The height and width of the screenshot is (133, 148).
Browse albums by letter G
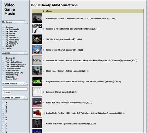pyautogui.click(x=6, y=117)
